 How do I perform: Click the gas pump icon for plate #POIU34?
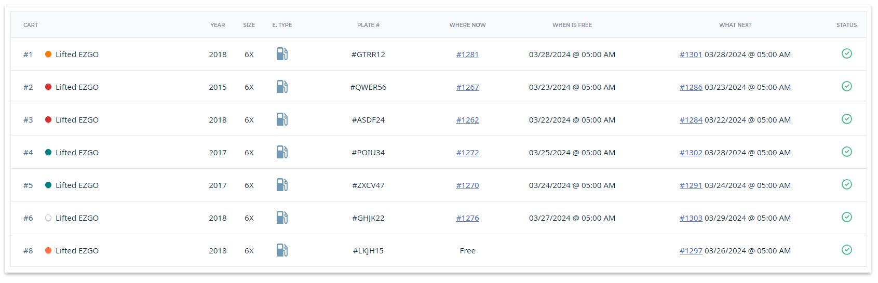(282, 152)
